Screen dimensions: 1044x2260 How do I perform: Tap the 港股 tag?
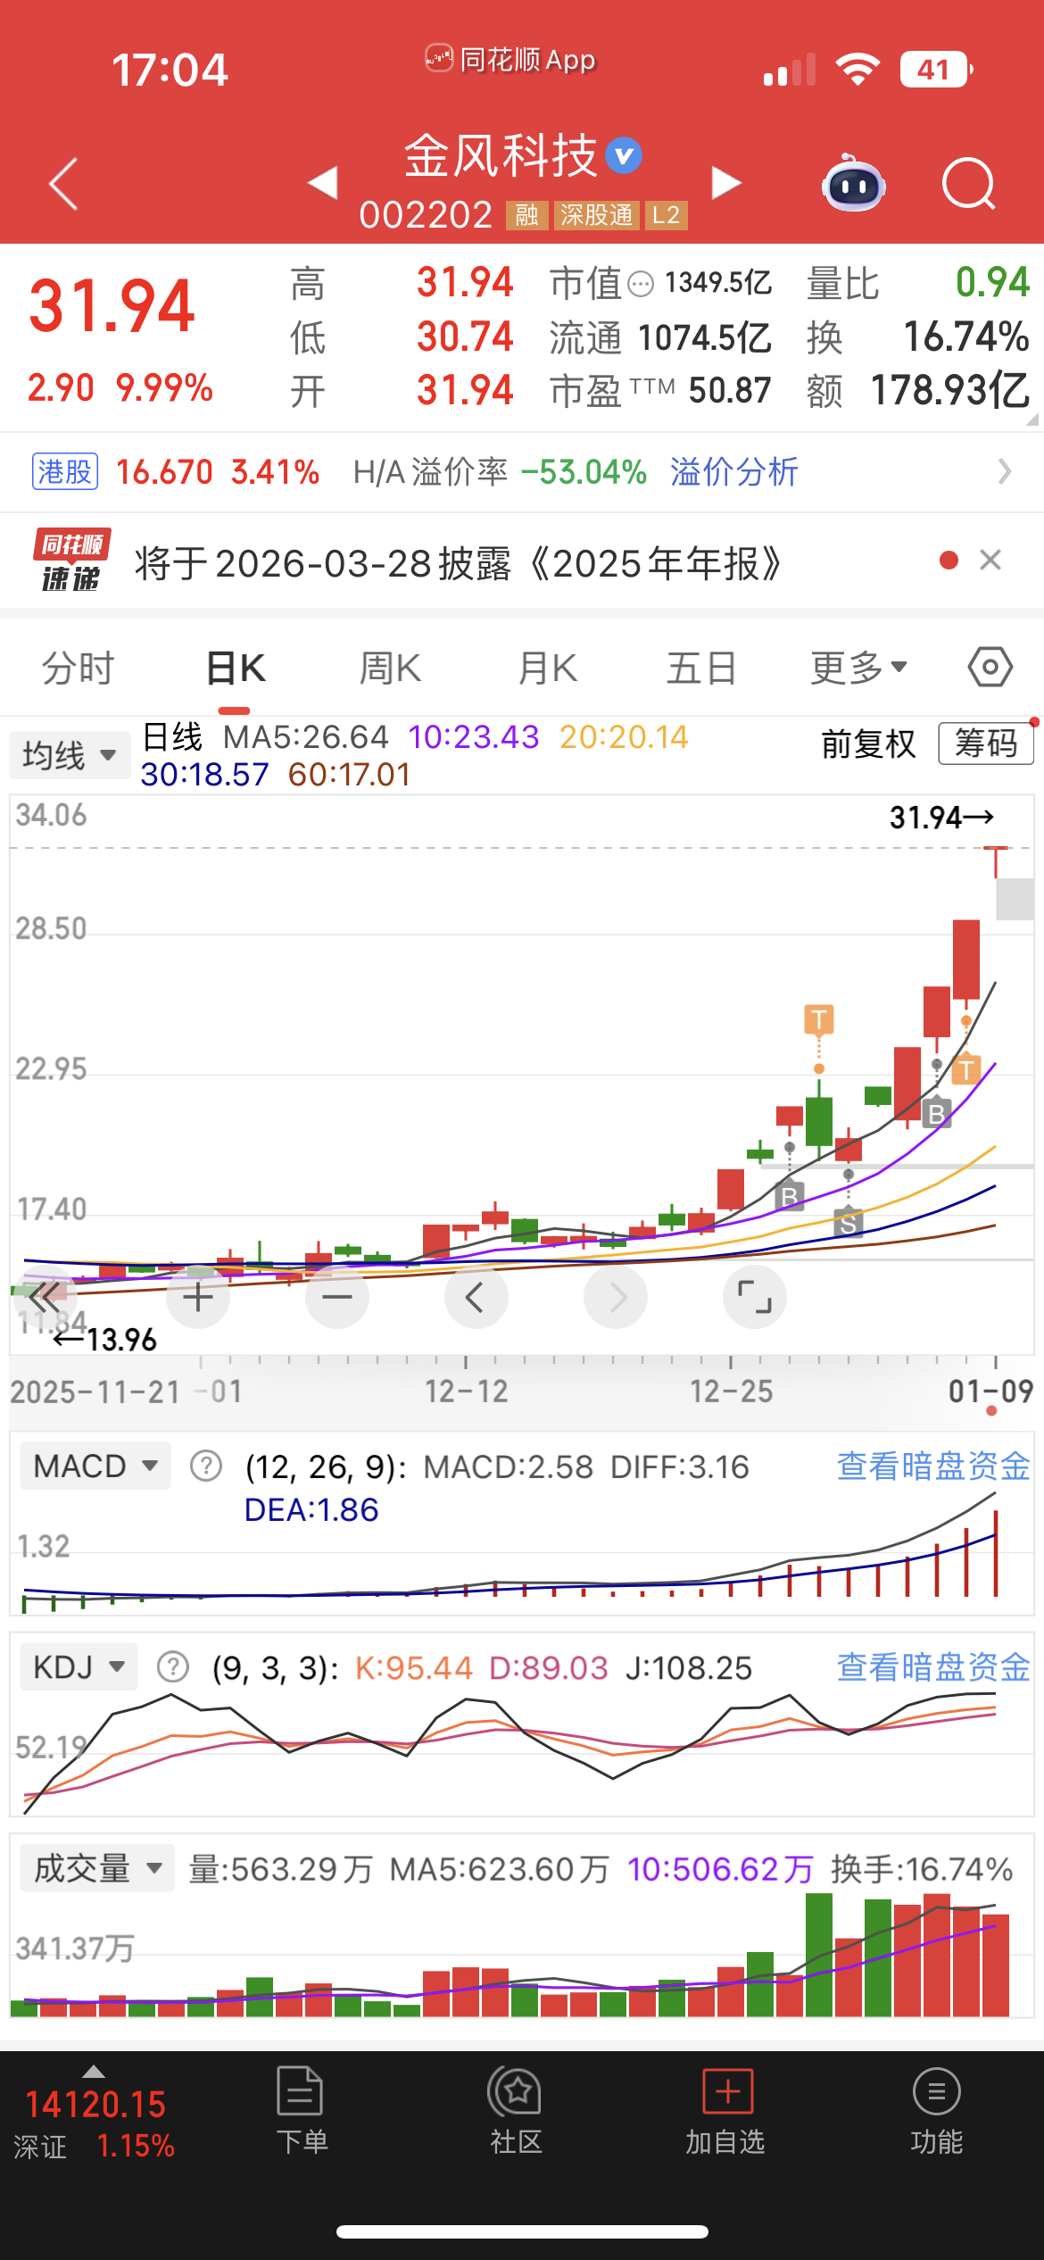65,471
